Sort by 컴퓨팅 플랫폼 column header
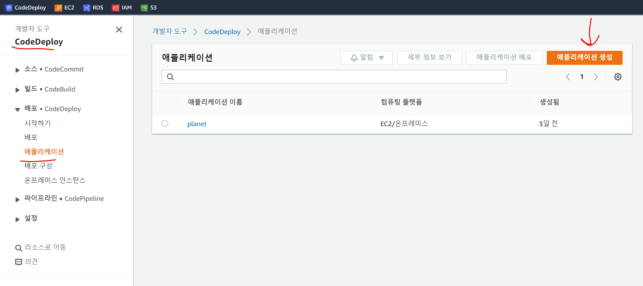Viewport: 643px width, 286px height. click(x=401, y=102)
